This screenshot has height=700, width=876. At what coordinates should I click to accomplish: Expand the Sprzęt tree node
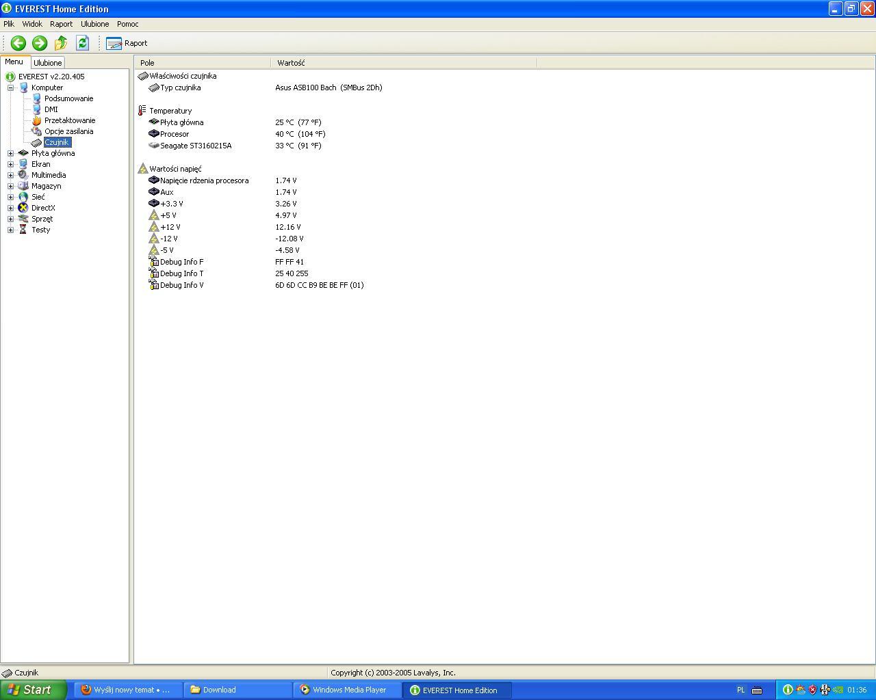click(10, 219)
